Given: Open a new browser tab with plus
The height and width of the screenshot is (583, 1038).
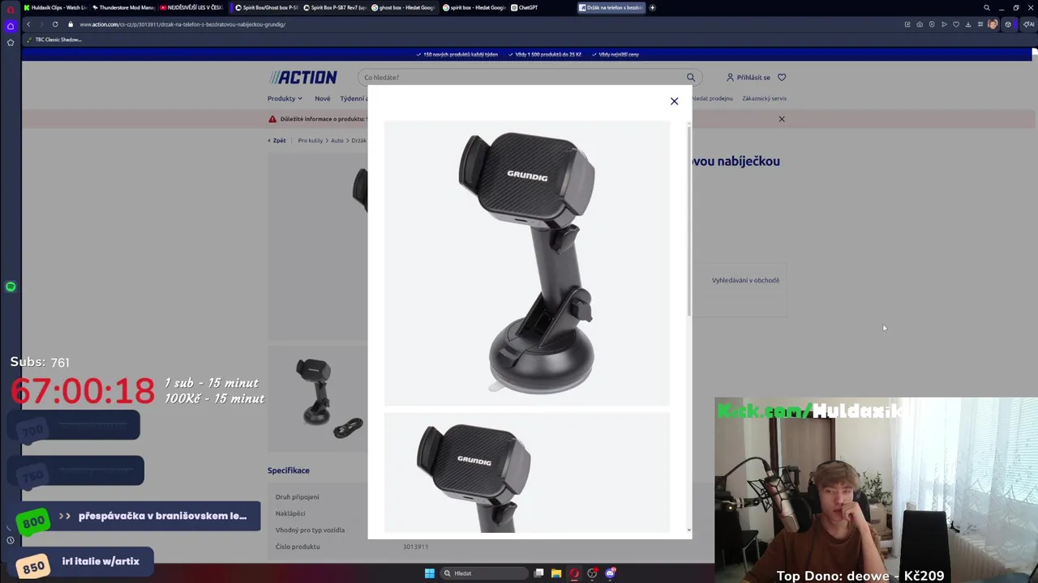Looking at the screenshot, I should (653, 7).
